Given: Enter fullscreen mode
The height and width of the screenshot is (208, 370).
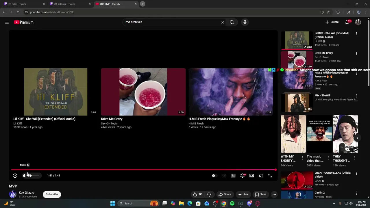Looking at the screenshot, I should pyautogui.click(x=270, y=176).
